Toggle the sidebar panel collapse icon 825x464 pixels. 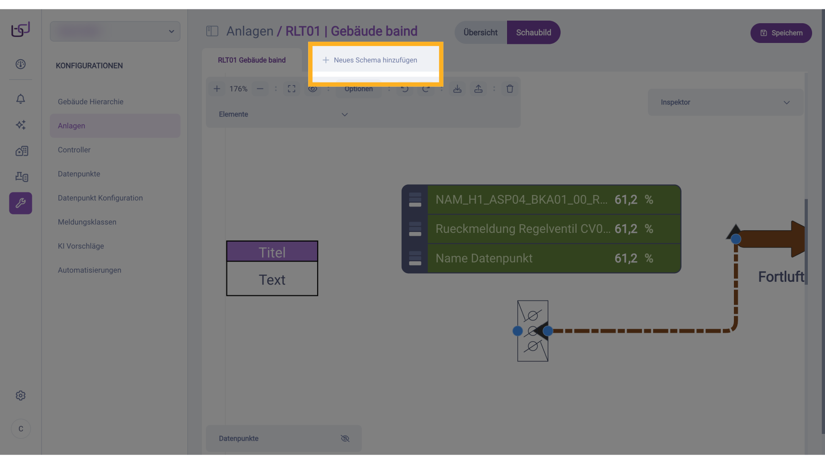[212, 31]
